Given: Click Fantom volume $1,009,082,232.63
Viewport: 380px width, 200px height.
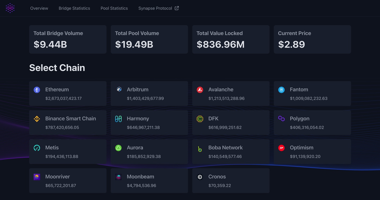Looking at the screenshot, I should tap(309, 99).
